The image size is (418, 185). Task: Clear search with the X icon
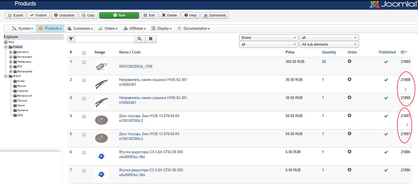point(151,39)
